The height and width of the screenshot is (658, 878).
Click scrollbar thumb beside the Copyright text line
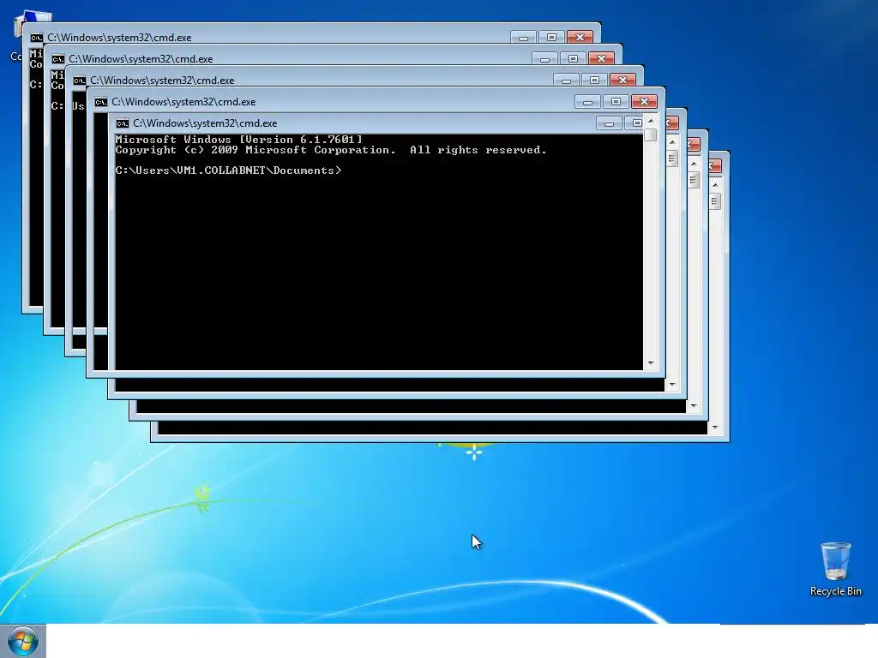[x=650, y=135]
